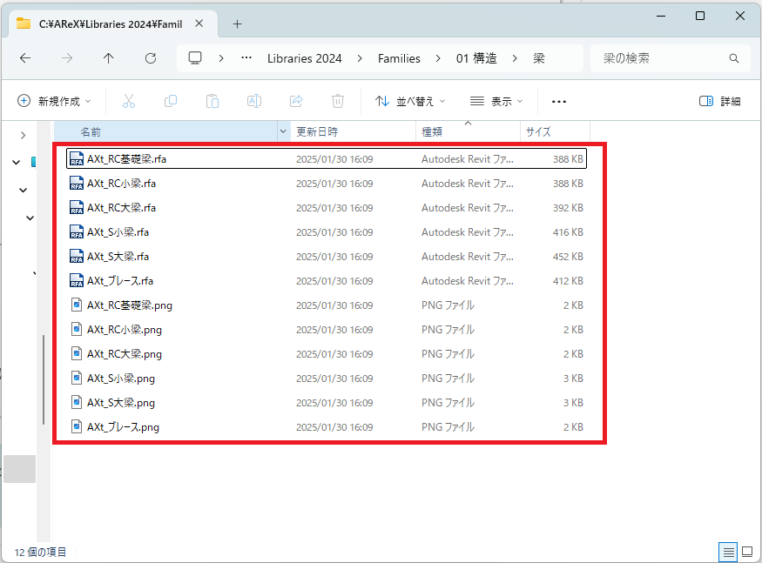Viewport: 762px width, 563px height.
Task: Click the 梁の検索 search box
Action: 662,58
